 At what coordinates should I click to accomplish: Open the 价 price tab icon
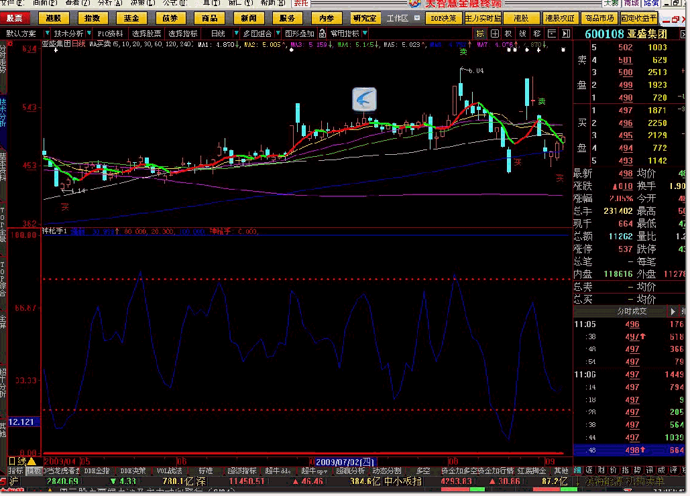[613, 471]
